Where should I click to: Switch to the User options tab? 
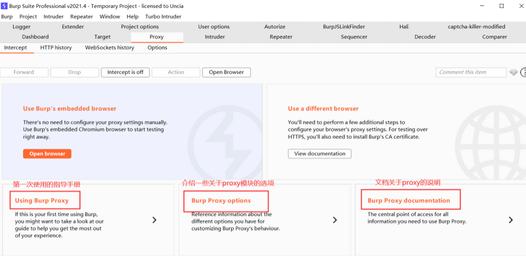[x=214, y=27]
